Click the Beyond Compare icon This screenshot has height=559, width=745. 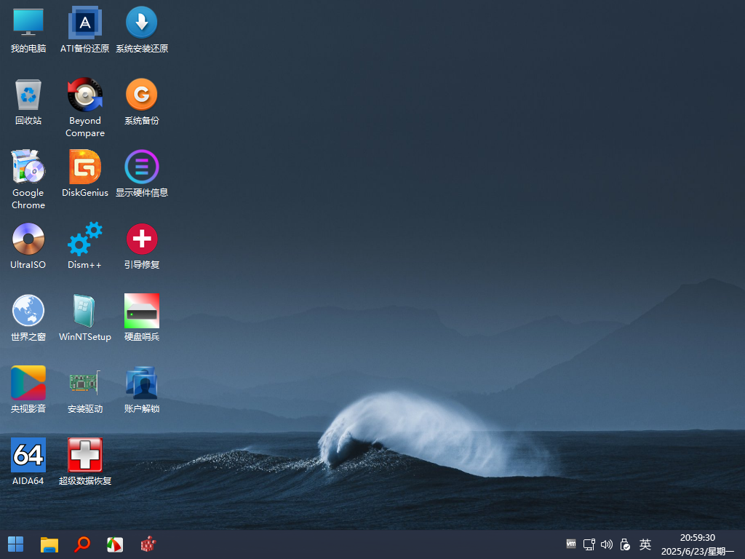pos(85,95)
